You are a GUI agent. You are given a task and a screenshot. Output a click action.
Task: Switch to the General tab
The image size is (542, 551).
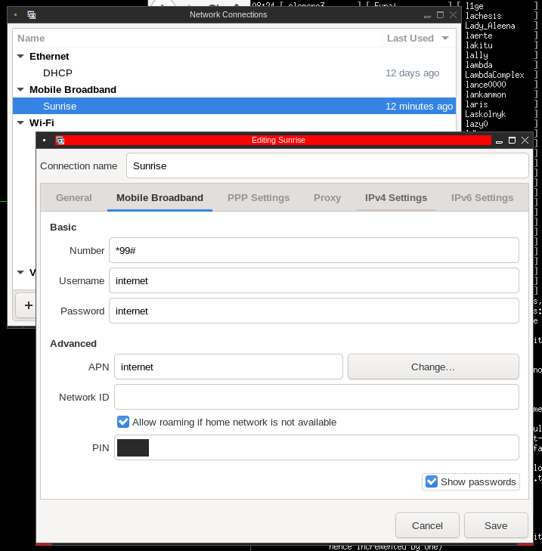pos(74,198)
